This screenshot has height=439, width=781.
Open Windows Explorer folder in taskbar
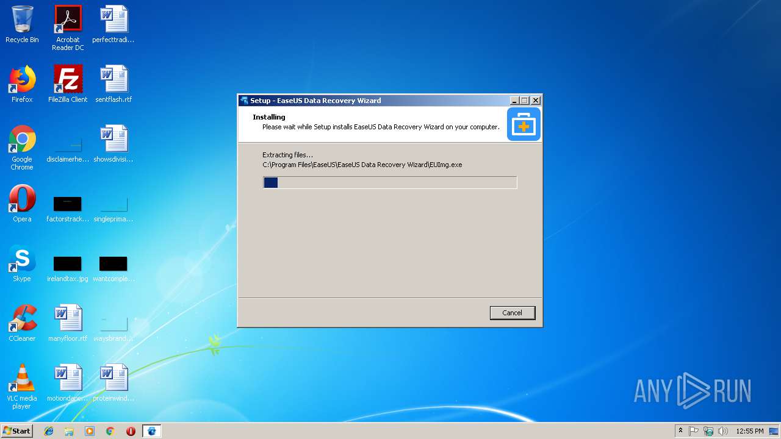pos(69,431)
